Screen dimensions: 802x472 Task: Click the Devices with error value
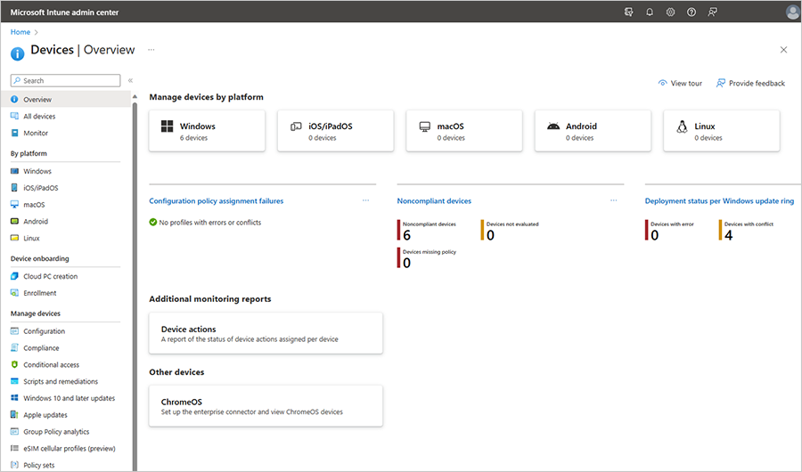pos(655,235)
